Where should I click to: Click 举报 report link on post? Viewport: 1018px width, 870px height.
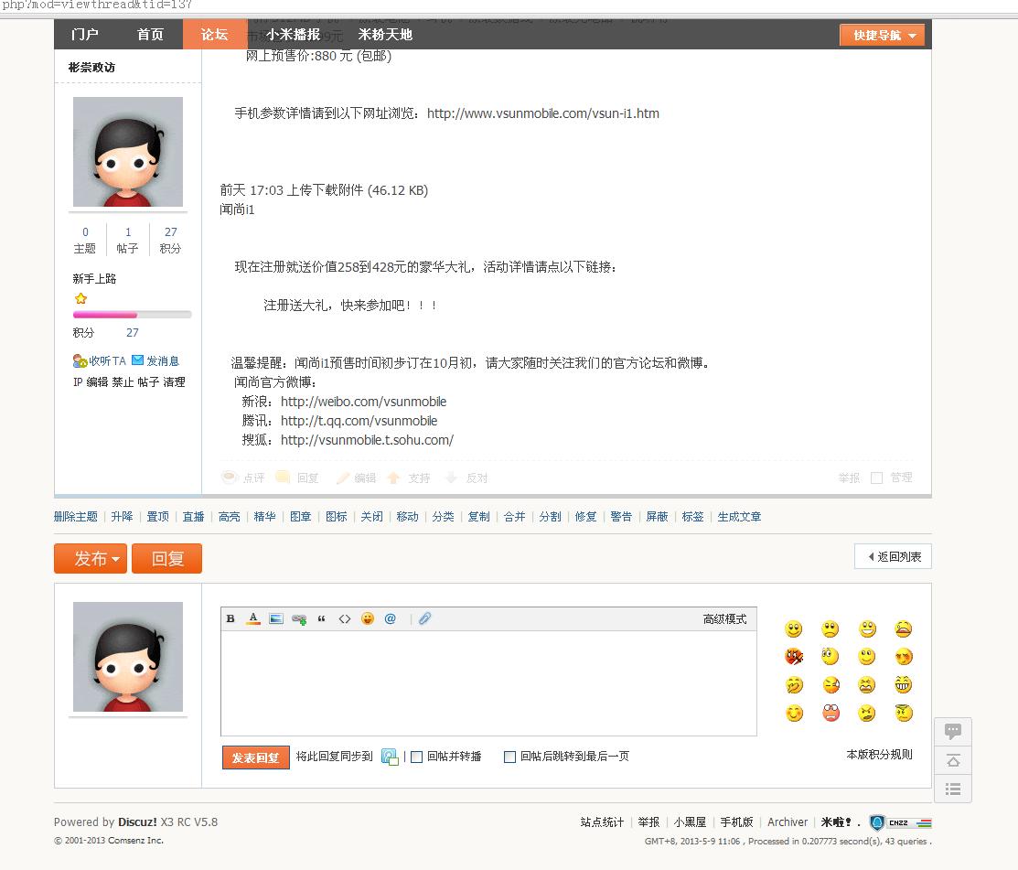tap(849, 478)
